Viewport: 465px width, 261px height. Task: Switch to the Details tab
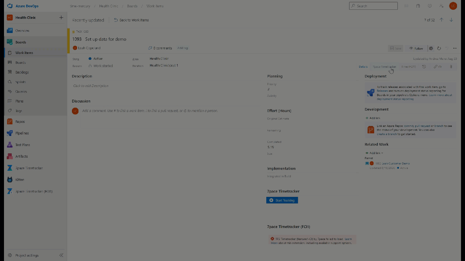tap(363, 67)
